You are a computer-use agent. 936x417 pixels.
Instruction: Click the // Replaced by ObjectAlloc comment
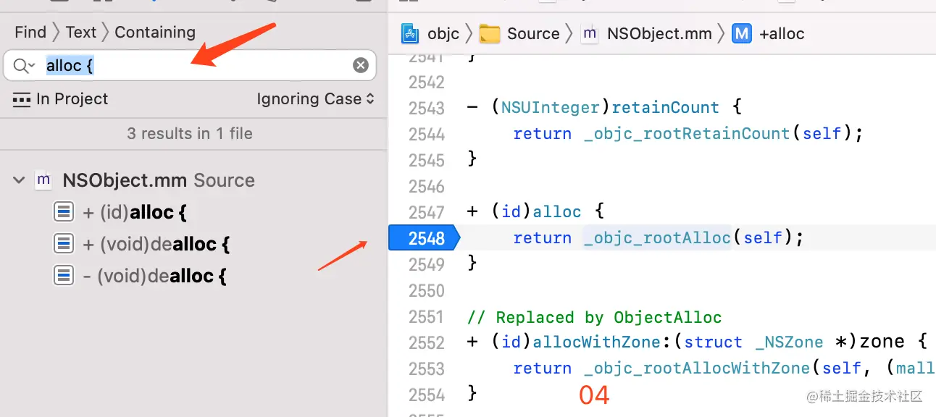click(x=595, y=317)
